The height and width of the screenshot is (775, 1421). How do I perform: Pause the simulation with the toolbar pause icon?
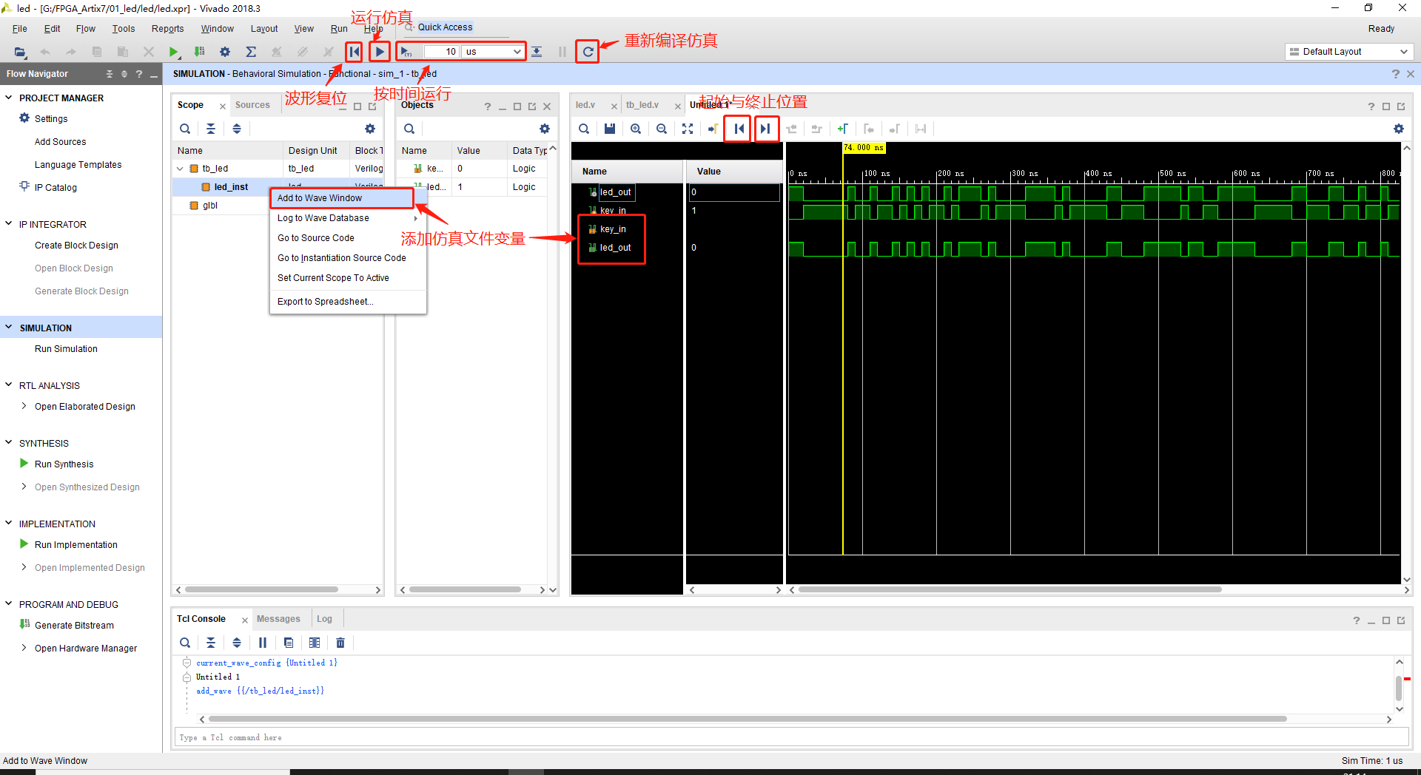tap(562, 51)
